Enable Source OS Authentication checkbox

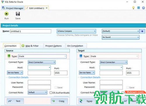pos(51,93)
